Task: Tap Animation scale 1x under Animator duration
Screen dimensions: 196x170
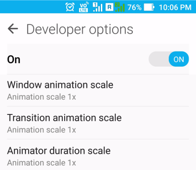Action: 42,163
